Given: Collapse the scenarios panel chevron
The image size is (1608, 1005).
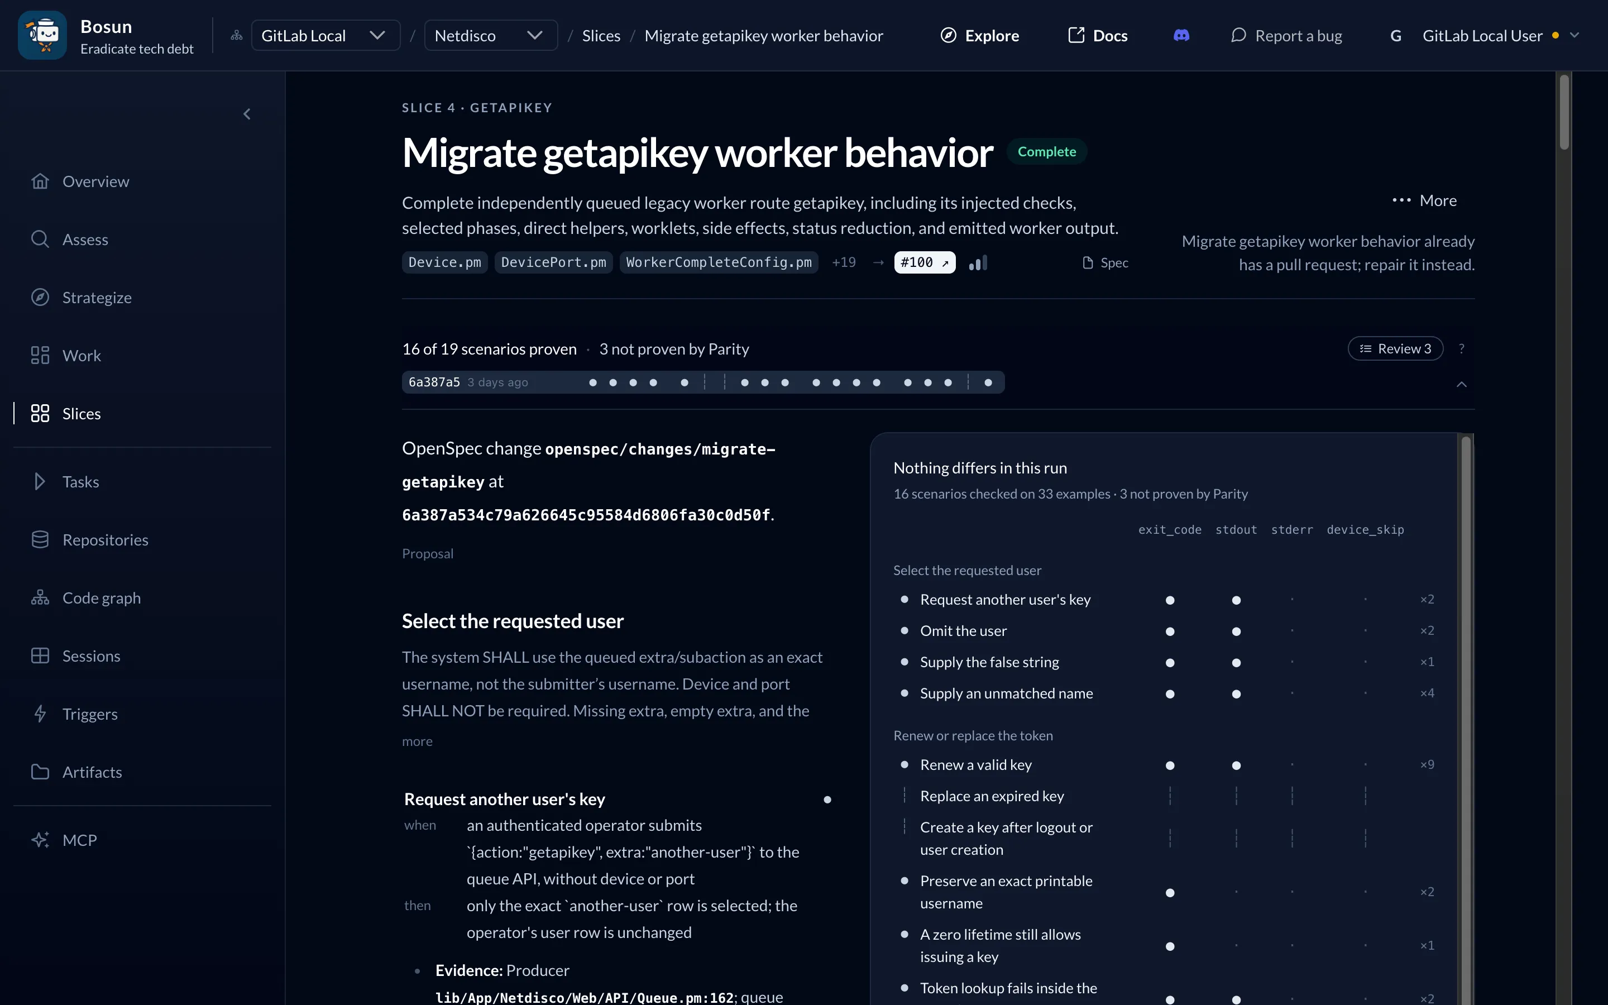Looking at the screenshot, I should [x=1461, y=384].
